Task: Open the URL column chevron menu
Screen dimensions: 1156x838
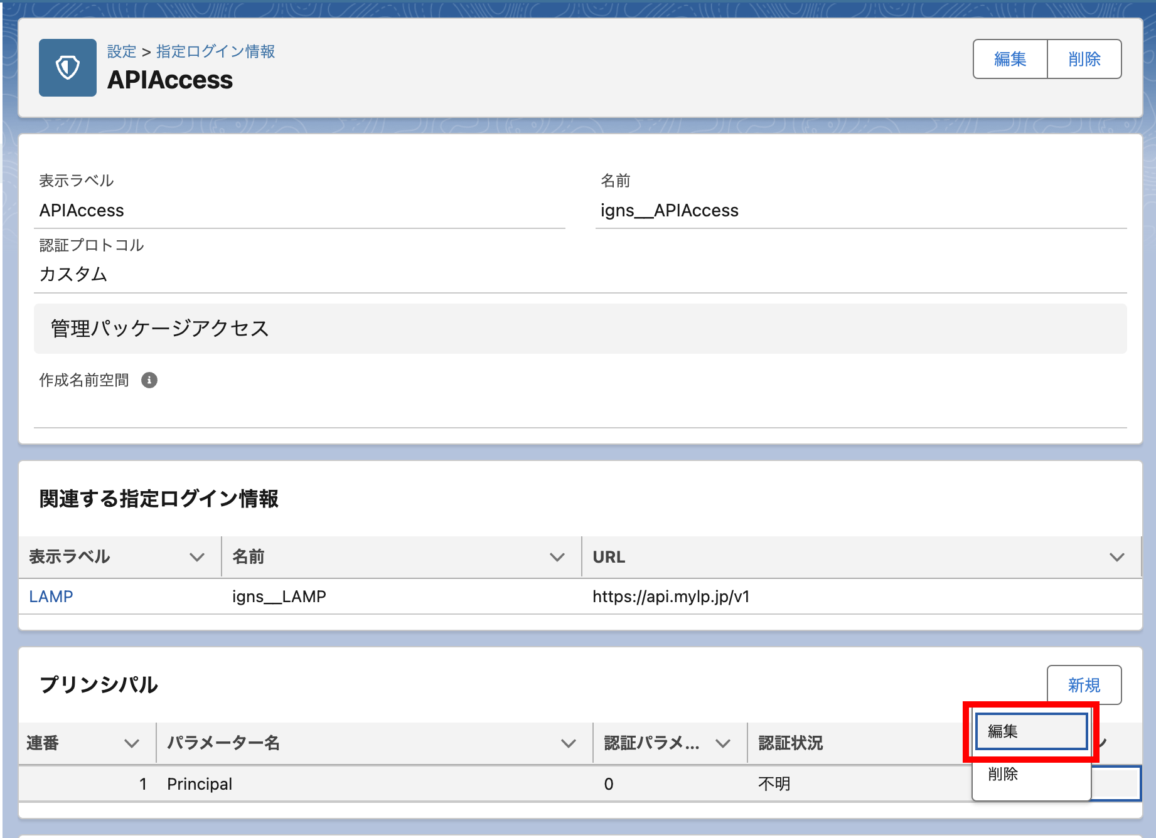Action: (1116, 557)
